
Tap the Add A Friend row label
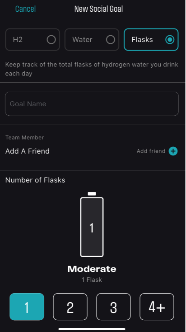[27, 151]
